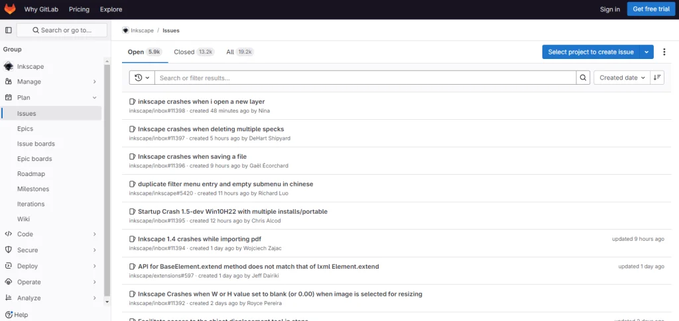Open the vertical ellipsis actions menu
The height and width of the screenshot is (321, 679).
(x=664, y=52)
